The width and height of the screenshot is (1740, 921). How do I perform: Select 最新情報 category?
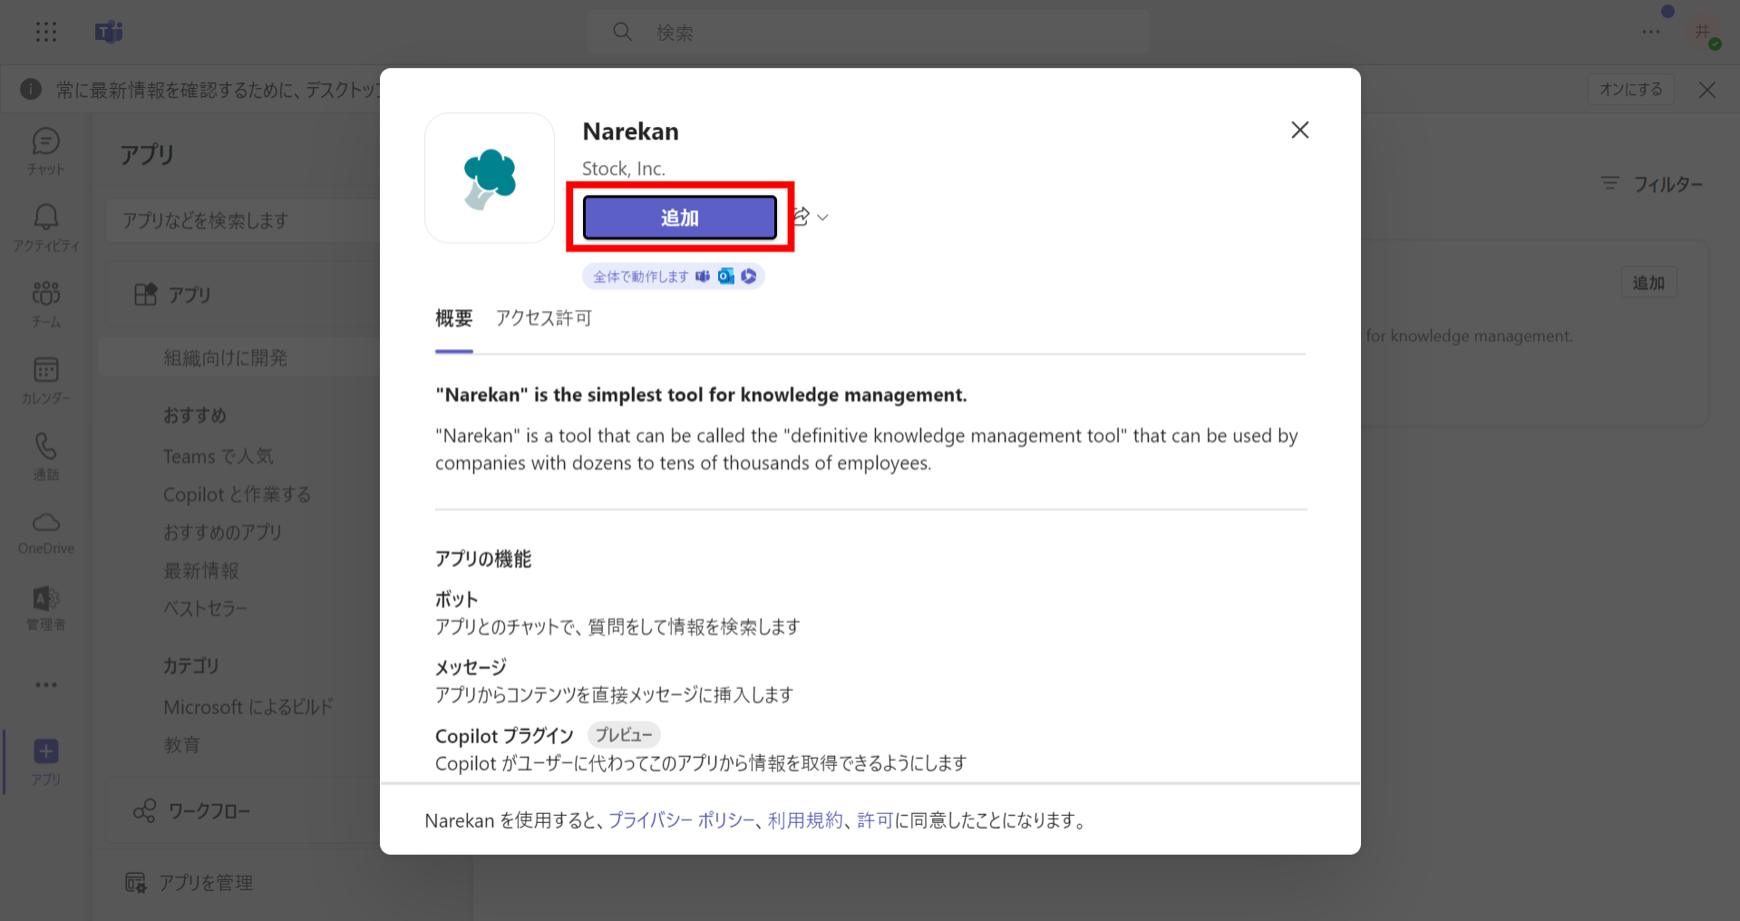200,570
